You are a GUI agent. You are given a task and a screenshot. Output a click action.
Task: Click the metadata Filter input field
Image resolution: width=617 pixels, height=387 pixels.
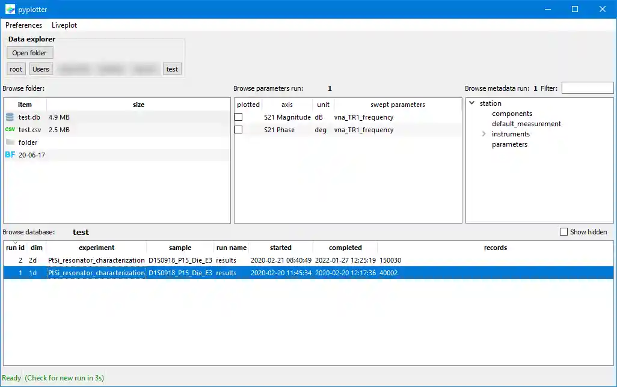[x=587, y=88]
